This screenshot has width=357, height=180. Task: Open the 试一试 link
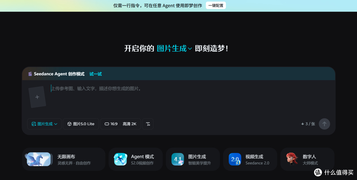pos(96,74)
